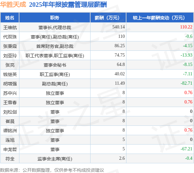Viewport: 194px width, 173px height.
Task: Click the 较上一年薪酬变动（万元）header
Action: tap(160, 18)
